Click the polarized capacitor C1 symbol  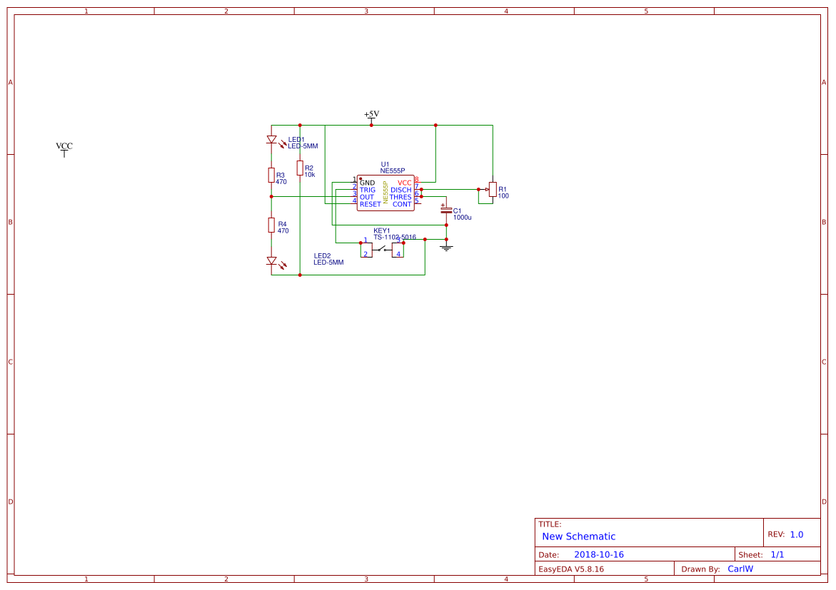tap(446, 210)
